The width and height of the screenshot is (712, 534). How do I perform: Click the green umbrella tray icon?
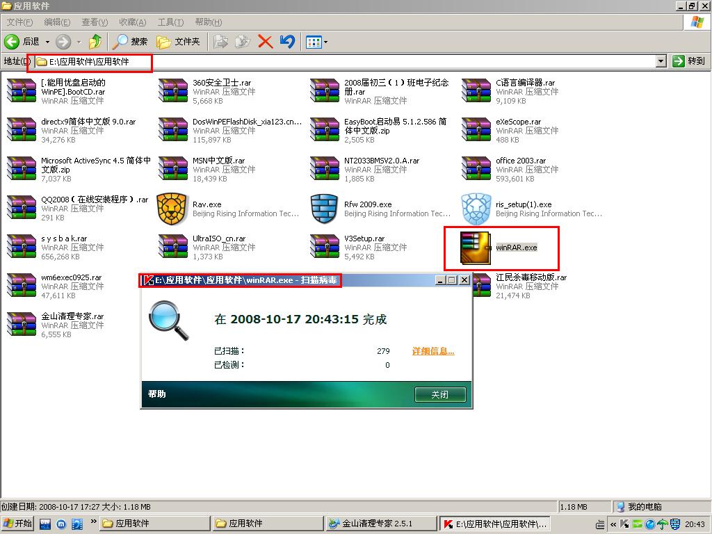point(663,524)
